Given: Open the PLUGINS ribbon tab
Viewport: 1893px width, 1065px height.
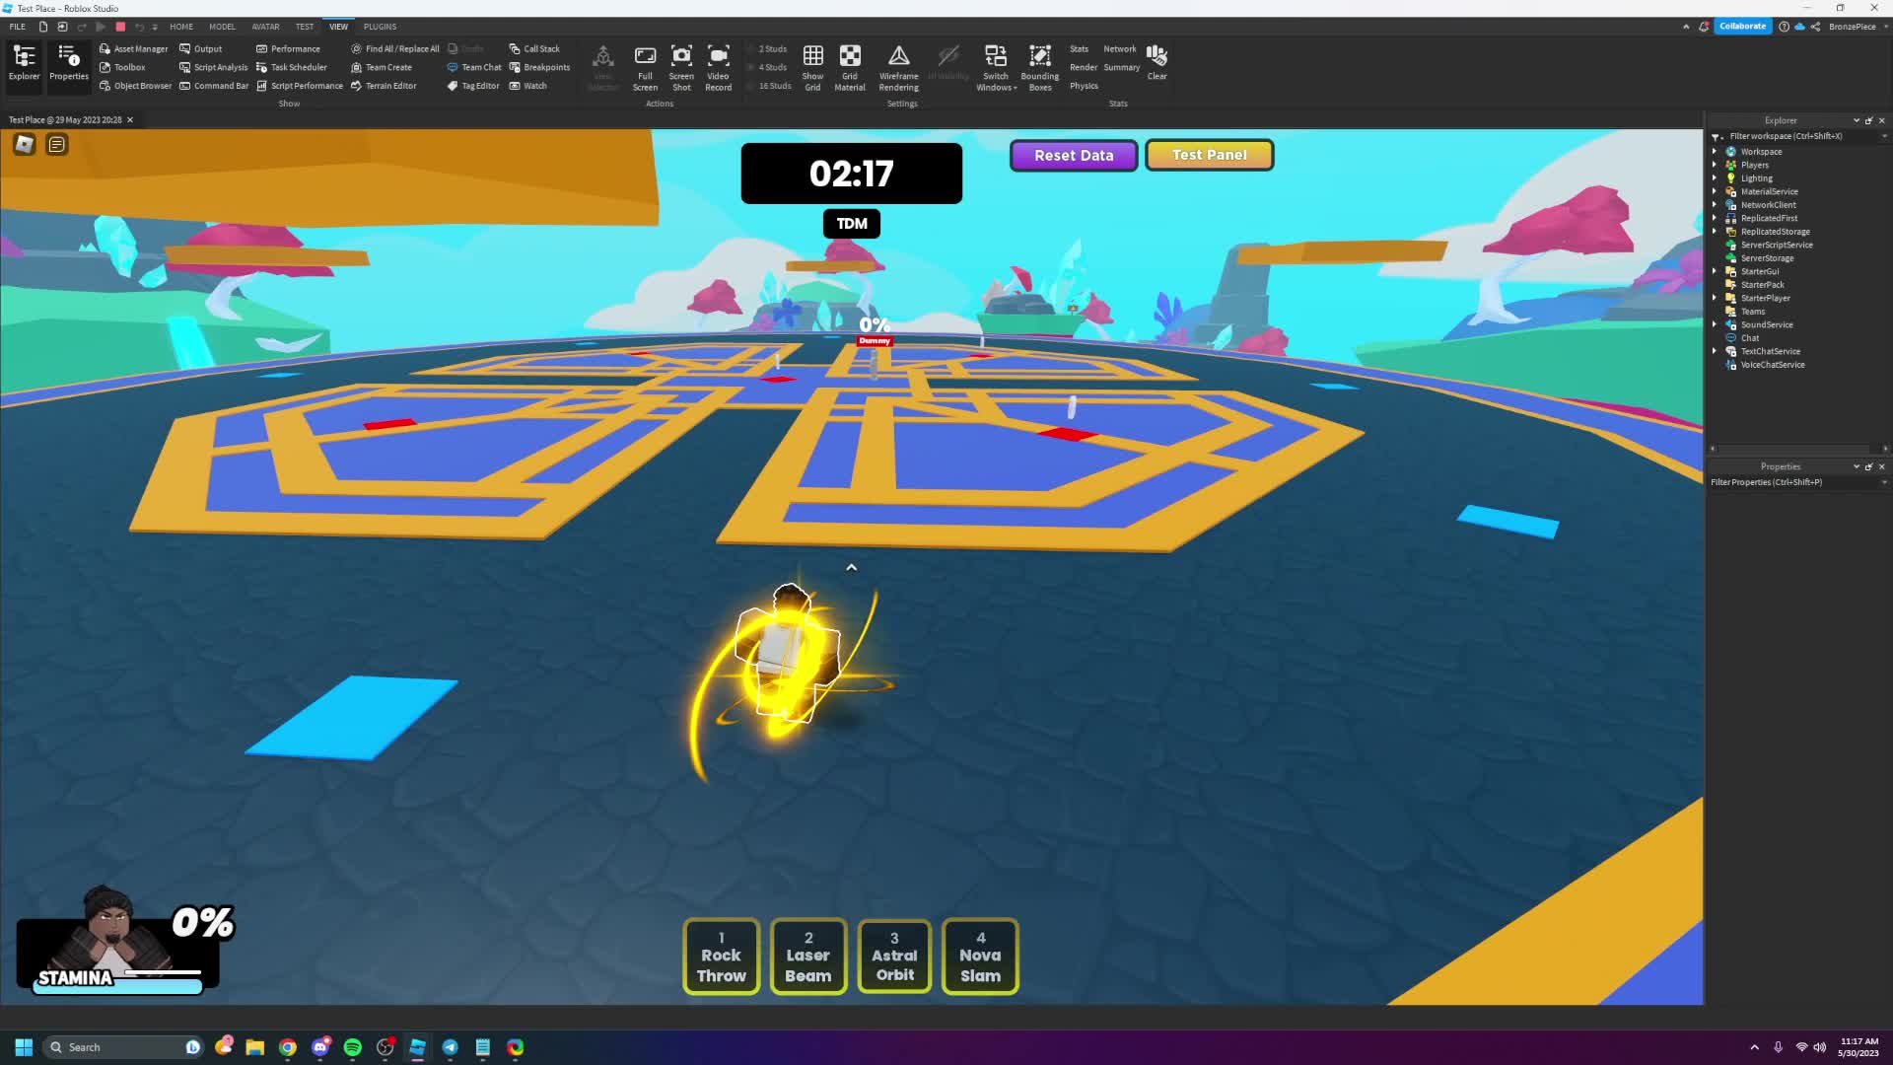Looking at the screenshot, I should point(380,27).
